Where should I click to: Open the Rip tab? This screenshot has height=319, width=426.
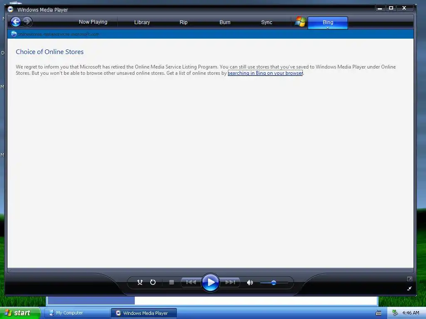(x=183, y=22)
